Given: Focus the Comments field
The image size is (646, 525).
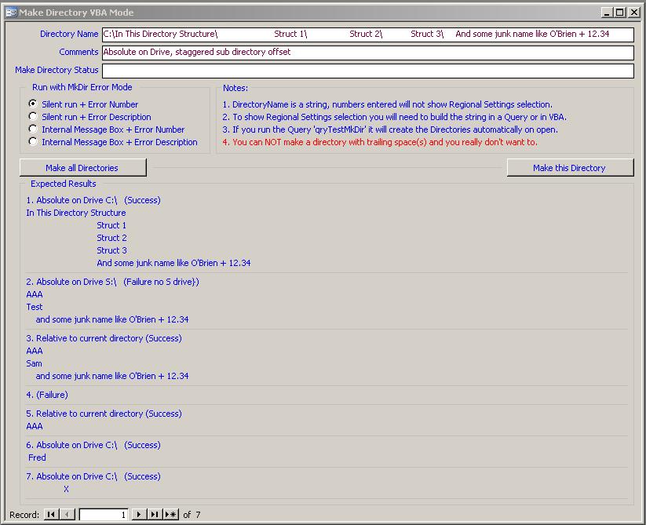Looking at the screenshot, I should (x=367, y=53).
